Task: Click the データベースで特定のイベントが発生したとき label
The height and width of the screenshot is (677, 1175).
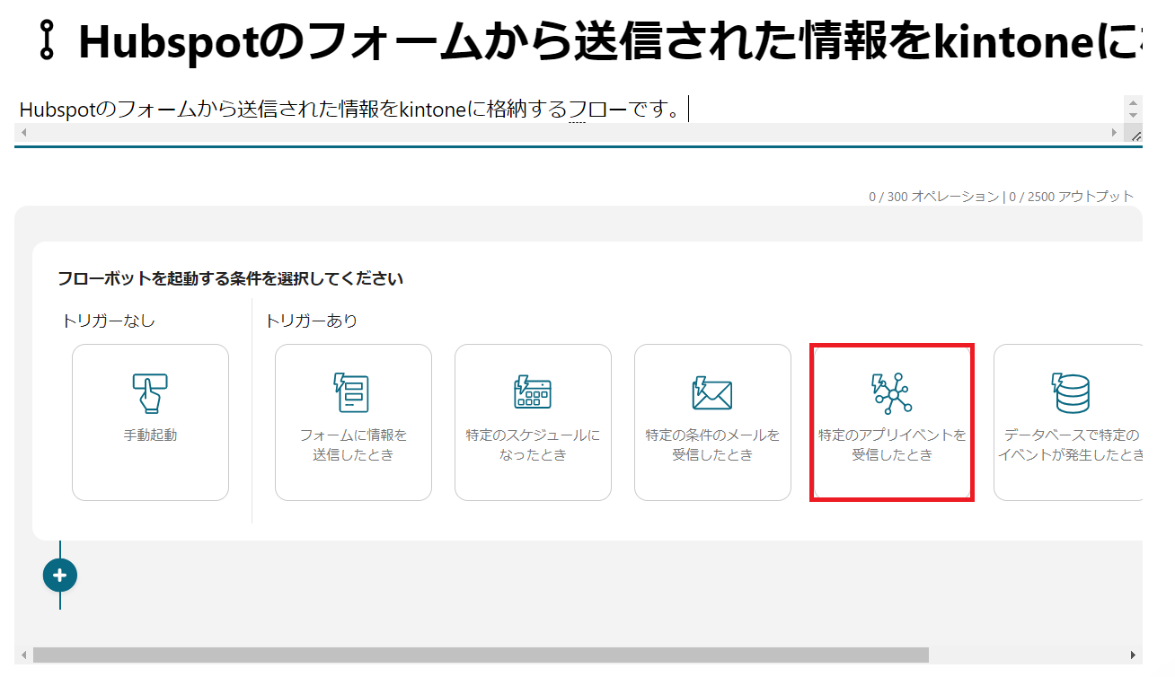Action: click(x=1071, y=445)
